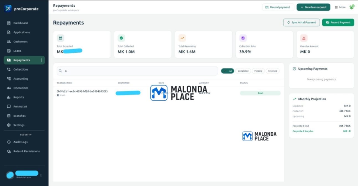Open transaction 0b0fe2b1-ae3c-4392-bf20-ba5894b350f3
The image size is (358, 186).
coord(82,91)
